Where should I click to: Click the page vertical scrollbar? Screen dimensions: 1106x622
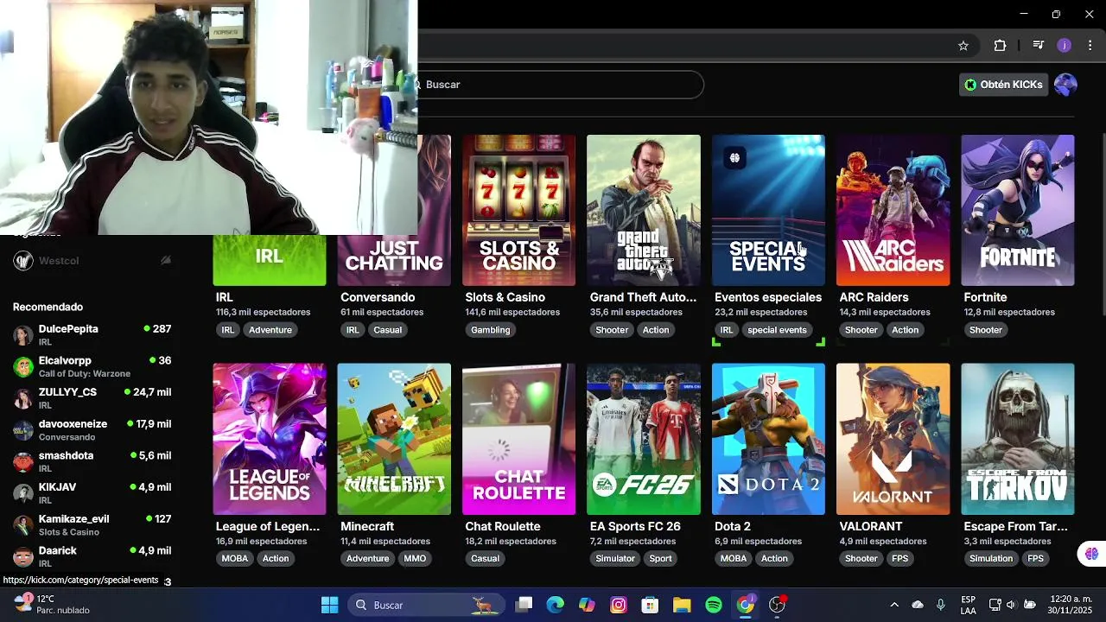coord(1103,225)
